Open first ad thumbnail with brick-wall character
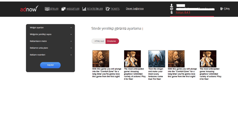 coord(101,59)
